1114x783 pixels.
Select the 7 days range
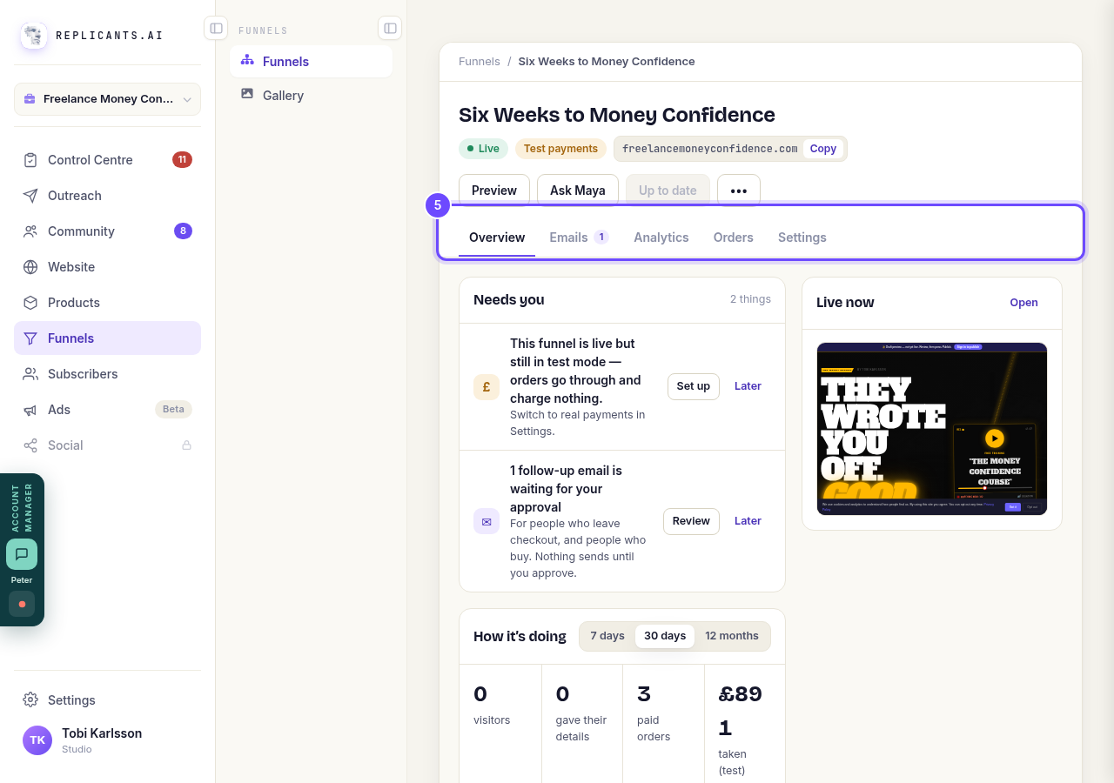click(607, 636)
